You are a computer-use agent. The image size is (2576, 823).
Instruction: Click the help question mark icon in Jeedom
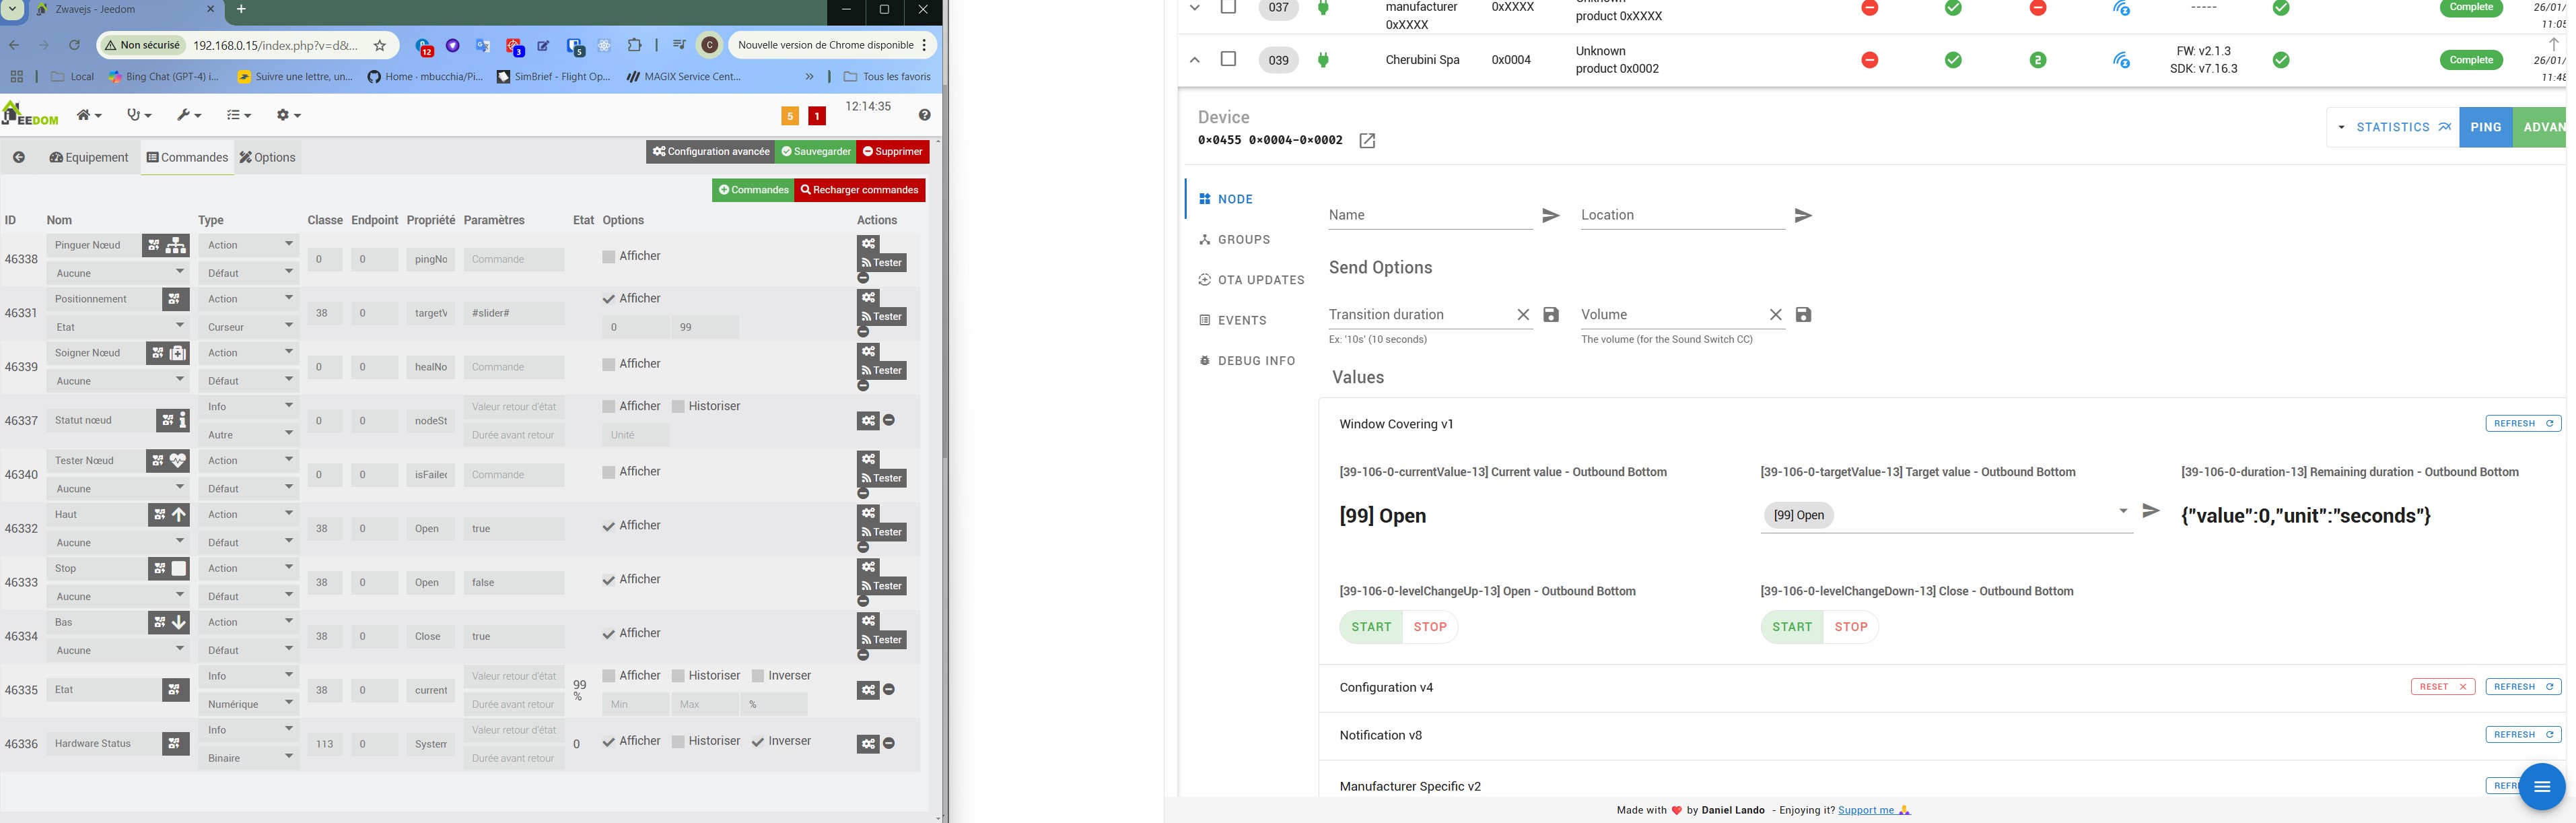pos(924,115)
